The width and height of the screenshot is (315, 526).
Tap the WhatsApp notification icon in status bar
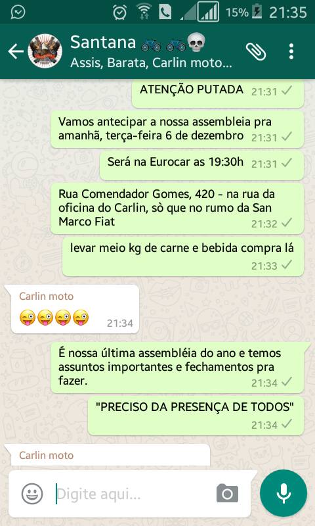click(18, 12)
